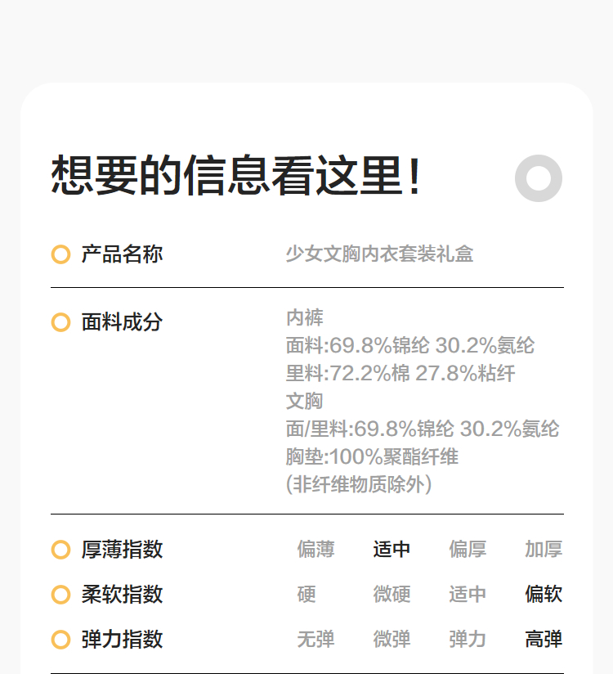Choose 微硬 softness option
The image size is (613, 674).
coord(392,595)
